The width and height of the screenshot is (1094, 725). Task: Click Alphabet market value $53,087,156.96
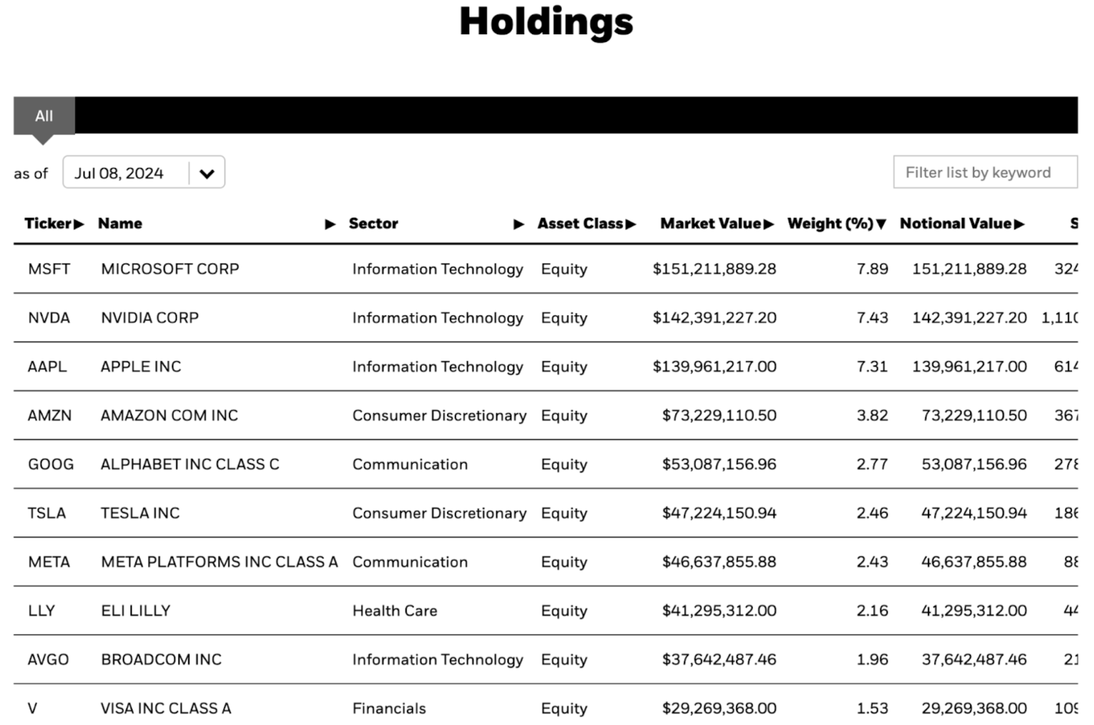[x=719, y=465]
